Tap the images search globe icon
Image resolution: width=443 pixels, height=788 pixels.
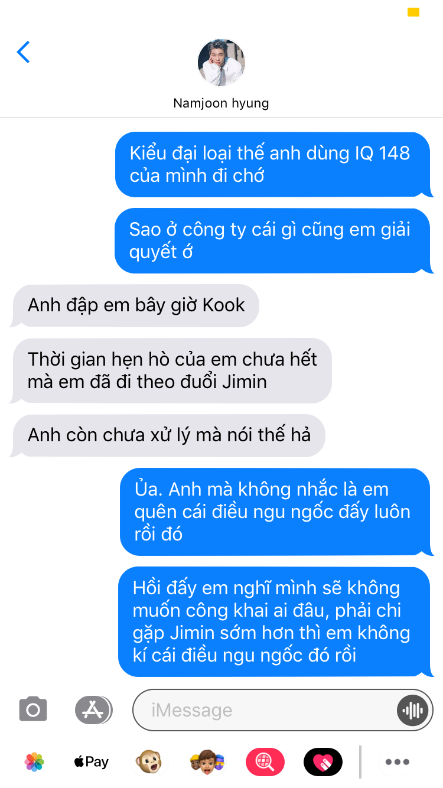click(x=265, y=762)
